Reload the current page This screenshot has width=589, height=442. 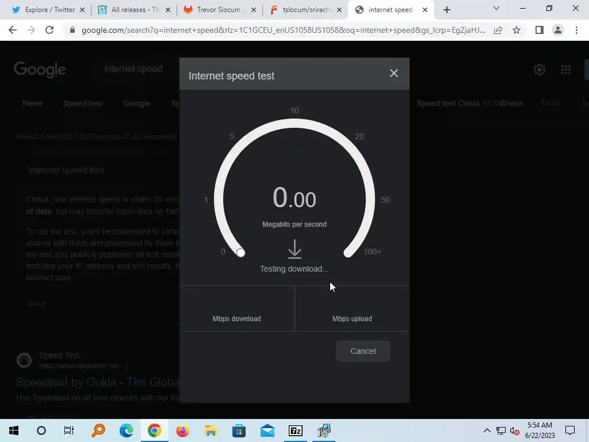tap(49, 30)
